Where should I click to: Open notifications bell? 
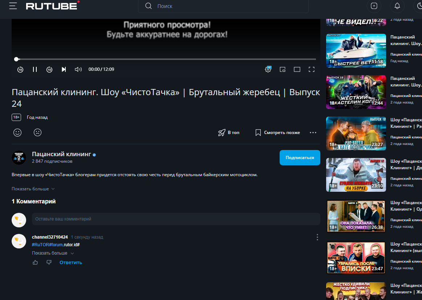click(397, 6)
